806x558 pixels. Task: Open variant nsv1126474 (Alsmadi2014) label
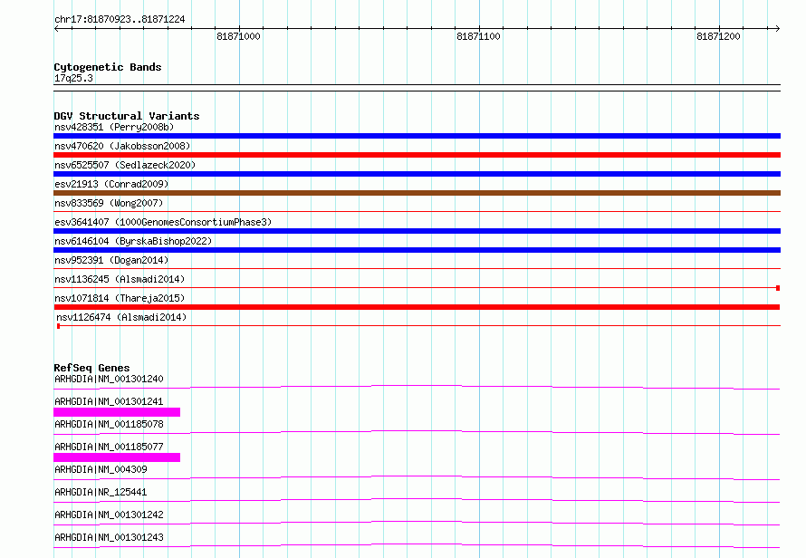tap(121, 317)
